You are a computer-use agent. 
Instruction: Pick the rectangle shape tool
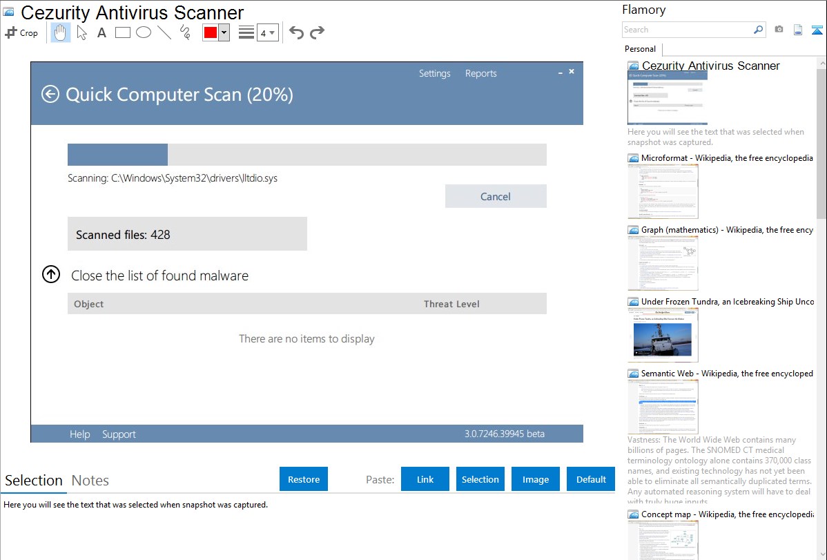[x=123, y=32]
